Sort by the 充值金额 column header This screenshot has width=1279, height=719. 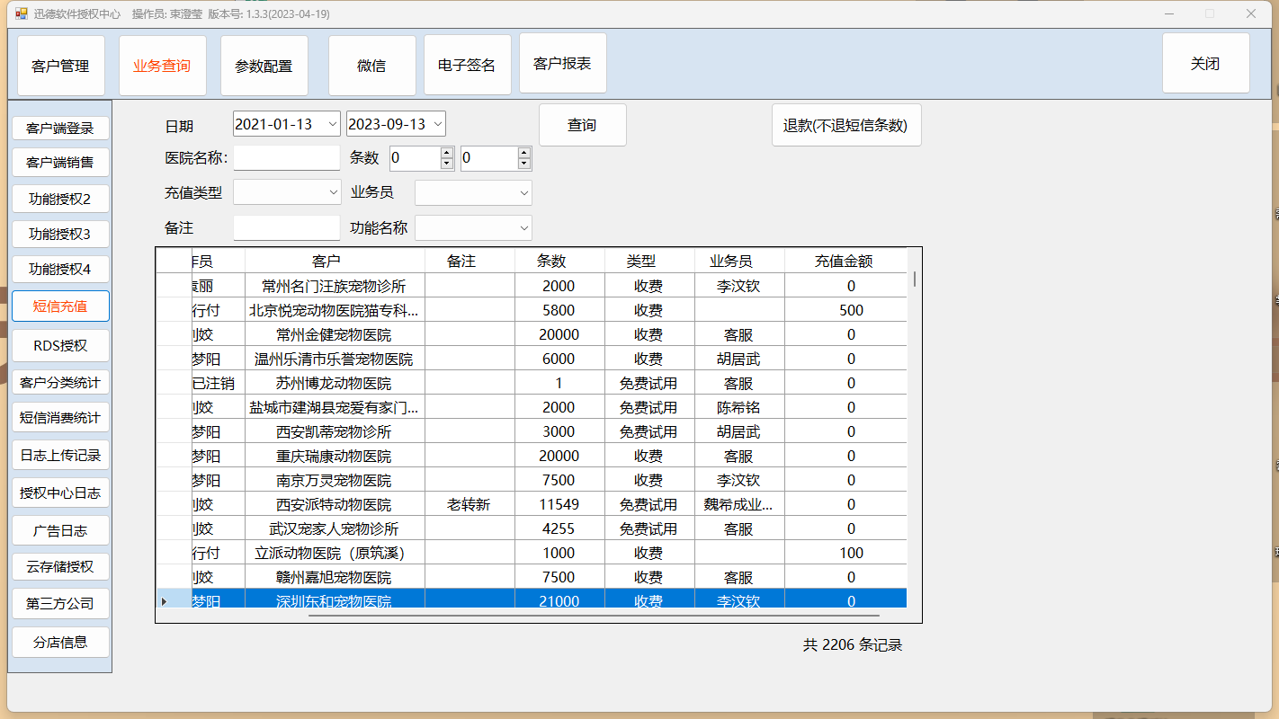point(844,262)
